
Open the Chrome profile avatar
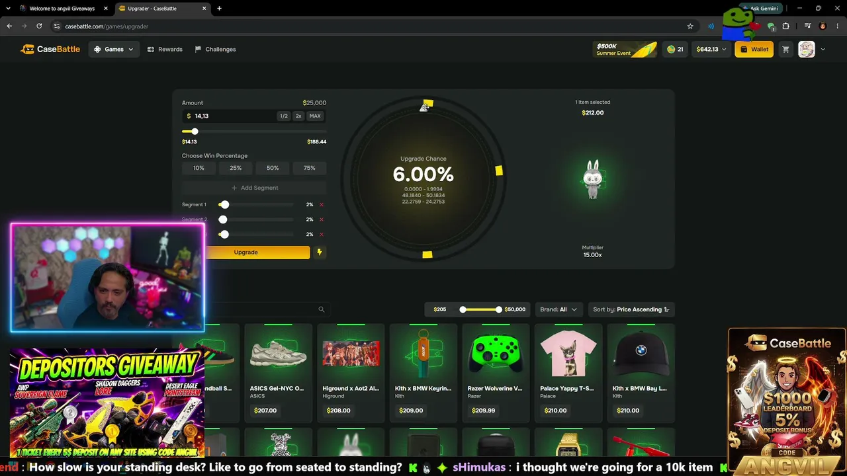[823, 26]
